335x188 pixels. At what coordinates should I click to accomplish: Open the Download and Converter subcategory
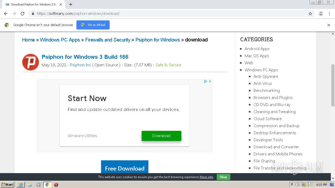pos(276,147)
